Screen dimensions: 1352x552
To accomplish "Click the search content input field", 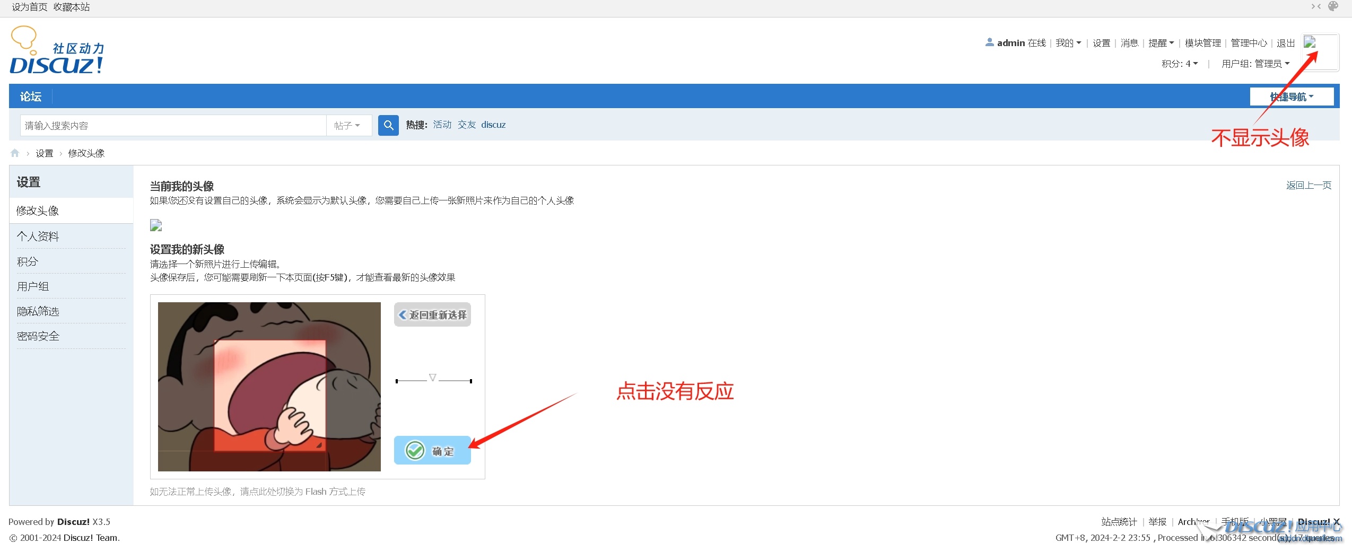I will tap(173, 126).
